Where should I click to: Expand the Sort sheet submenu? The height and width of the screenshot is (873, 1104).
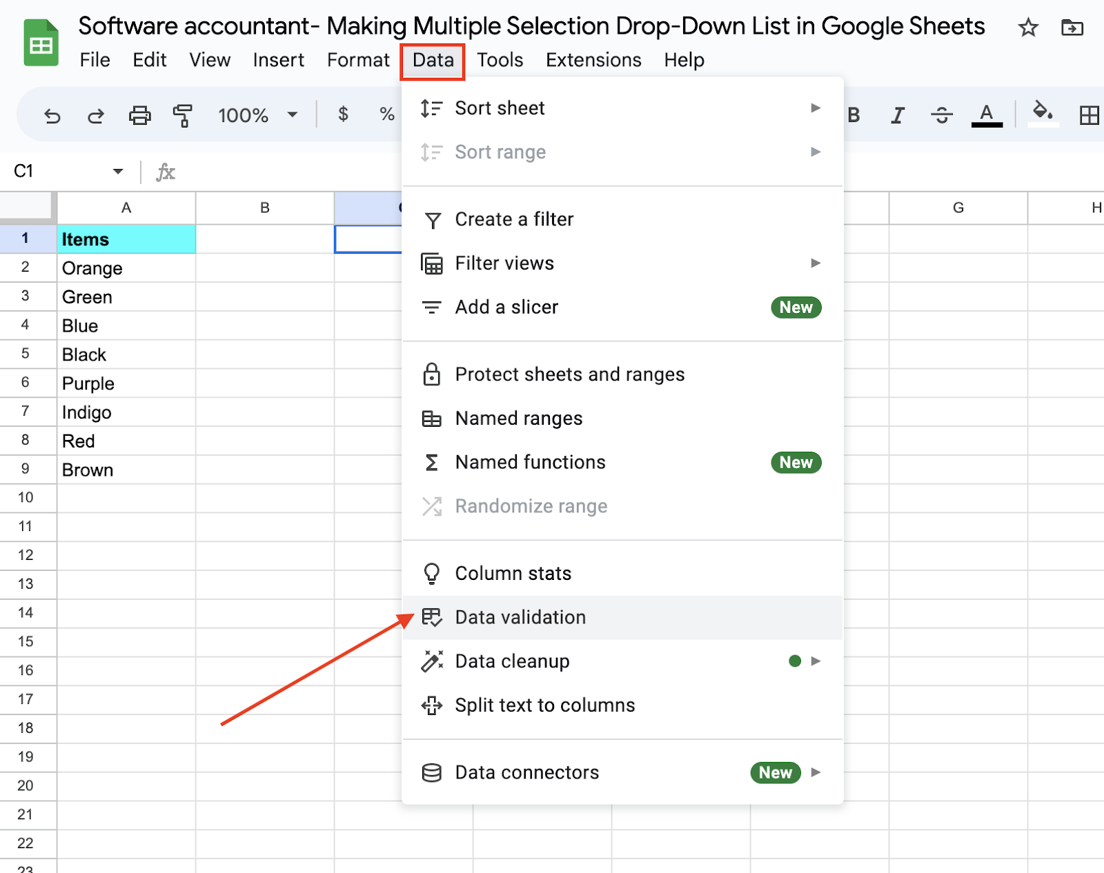[x=622, y=108]
